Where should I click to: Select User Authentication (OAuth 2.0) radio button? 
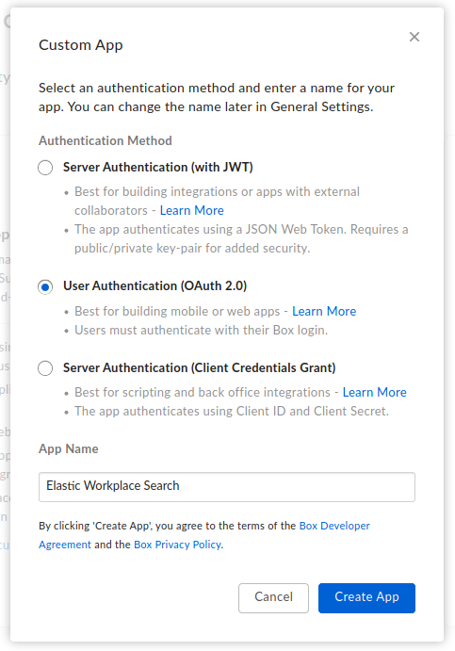45,287
